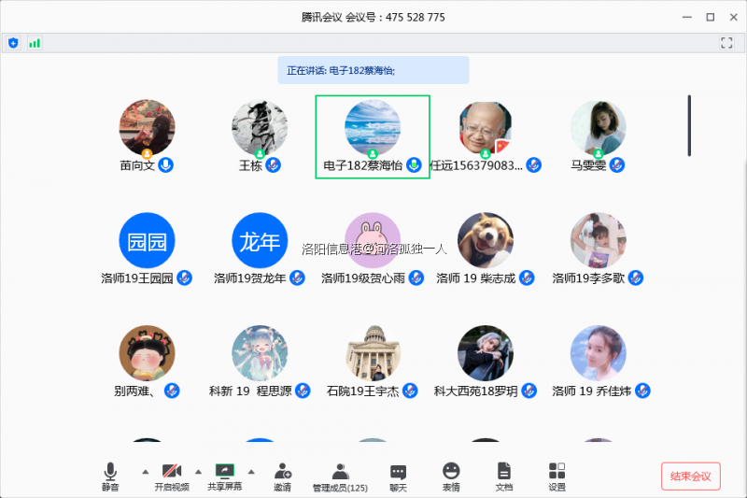Image resolution: width=747 pixels, height=498 pixels.
Task: Click muted mic icon for 科新 19 程思源
Action: [303, 391]
